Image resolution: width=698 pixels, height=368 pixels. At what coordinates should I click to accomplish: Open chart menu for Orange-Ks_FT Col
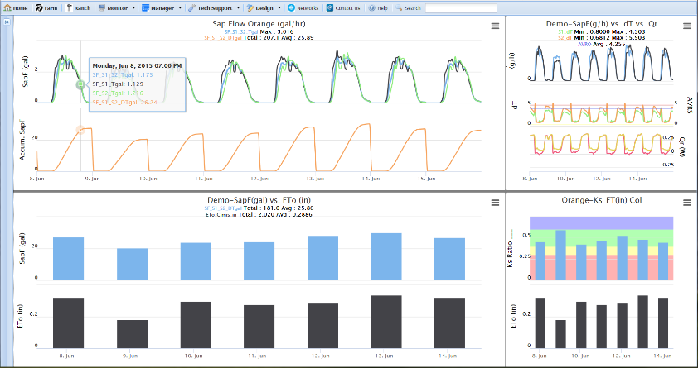[x=689, y=203]
